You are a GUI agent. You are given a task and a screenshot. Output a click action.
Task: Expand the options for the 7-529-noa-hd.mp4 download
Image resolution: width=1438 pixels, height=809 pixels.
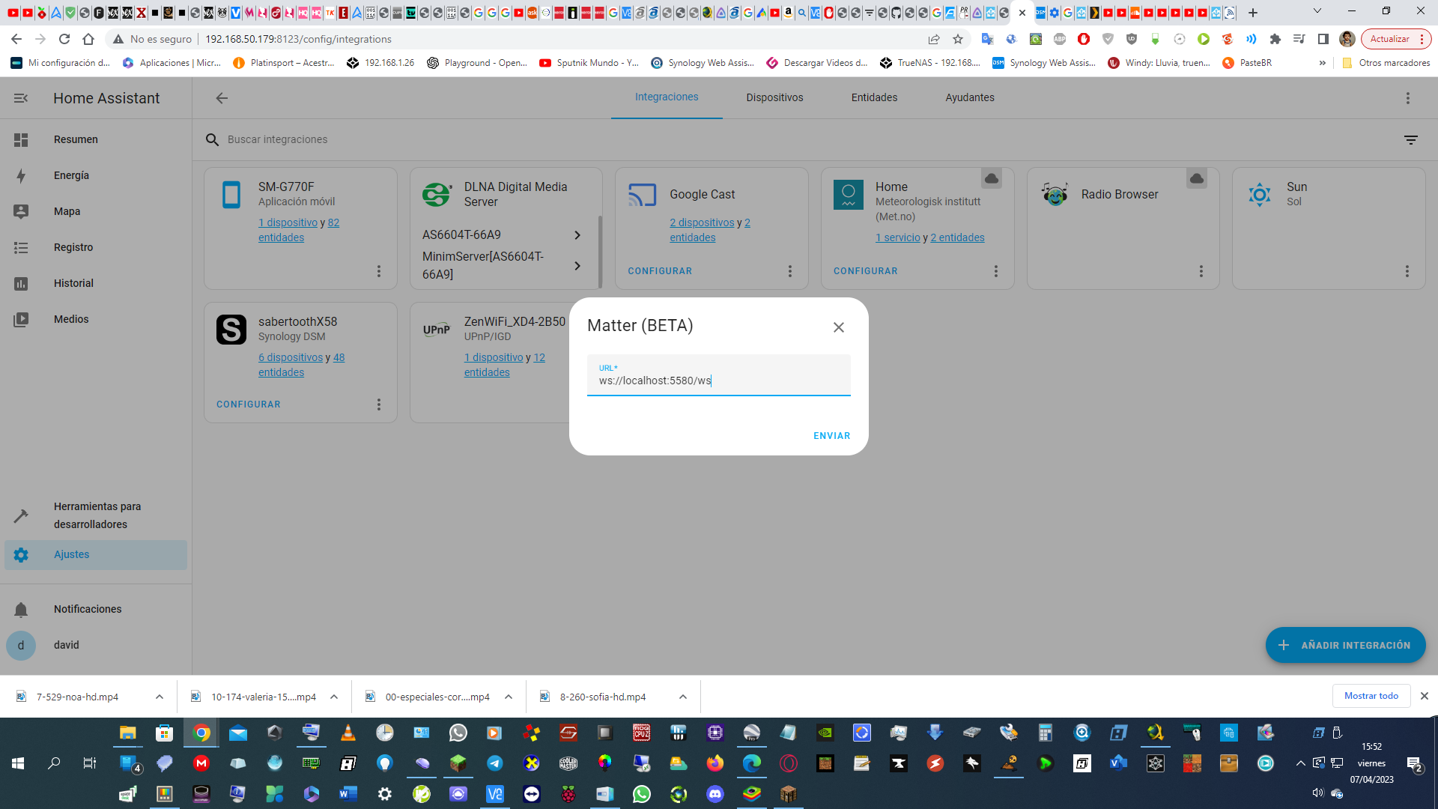coord(160,697)
